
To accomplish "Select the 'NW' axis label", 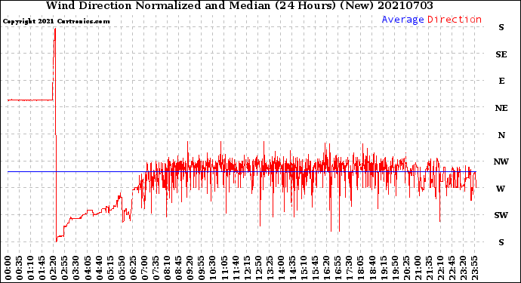I will [x=501, y=161].
